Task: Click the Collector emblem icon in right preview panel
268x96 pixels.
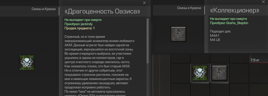Action: pyautogui.click(x=178, y=34)
